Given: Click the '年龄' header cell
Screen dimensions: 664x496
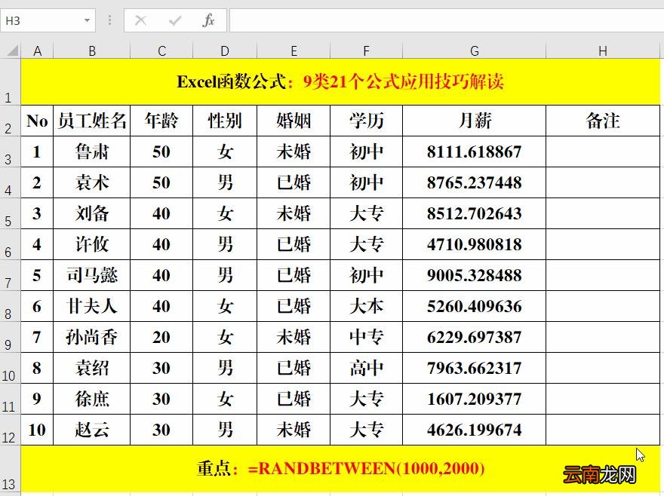Looking at the screenshot, I should [161, 121].
